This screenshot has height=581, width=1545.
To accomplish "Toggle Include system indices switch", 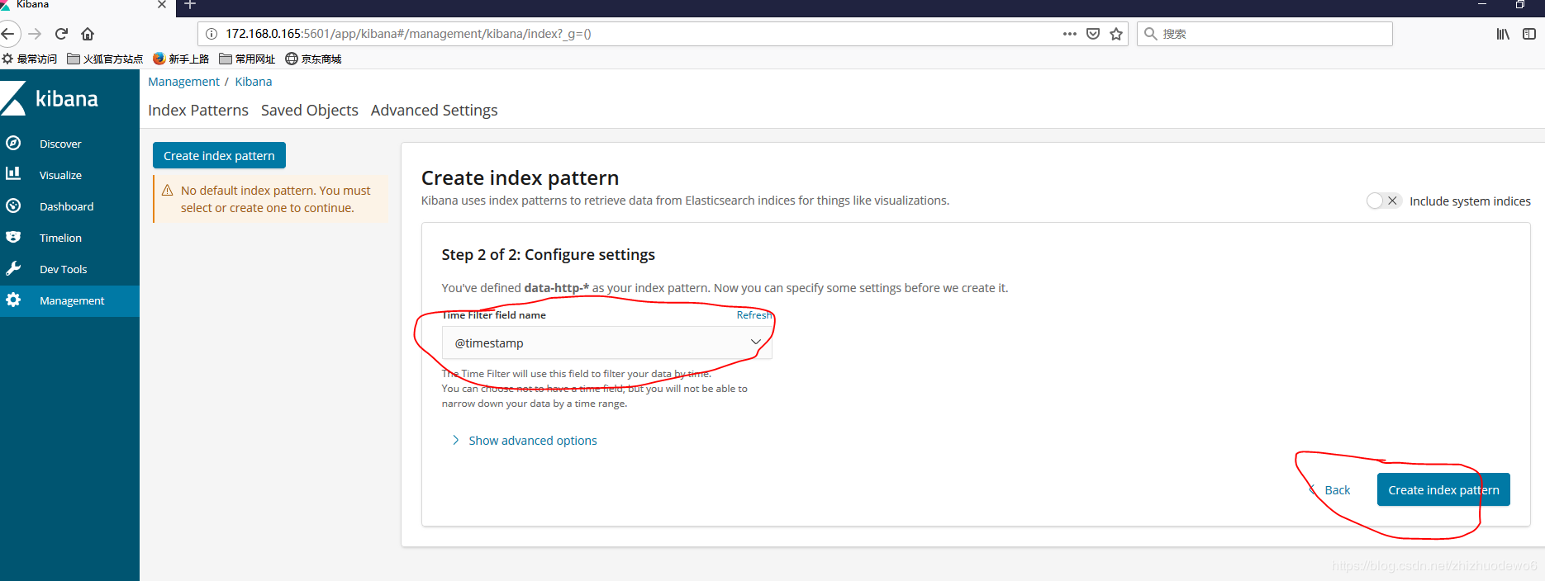I will 1384,201.
